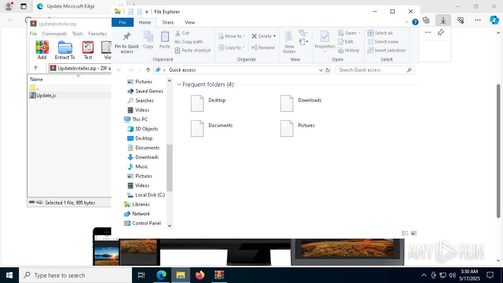Image resolution: width=503 pixels, height=283 pixels.
Task: Click navigation pane scrollbar thumb
Action: pyautogui.click(x=170, y=168)
